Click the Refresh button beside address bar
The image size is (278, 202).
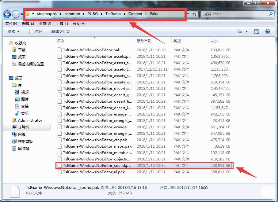coord(195,14)
